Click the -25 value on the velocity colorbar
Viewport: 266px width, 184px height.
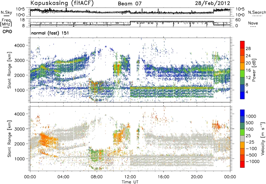click(250, 142)
